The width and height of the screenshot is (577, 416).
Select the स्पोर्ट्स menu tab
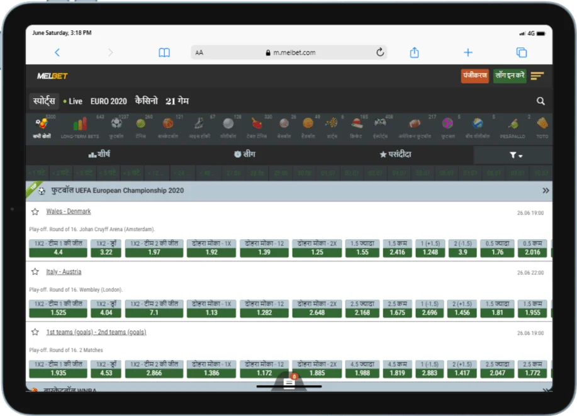pyautogui.click(x=44, y=101)
